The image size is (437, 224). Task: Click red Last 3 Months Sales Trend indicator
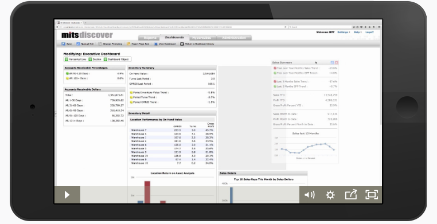(x=275, y=81)
